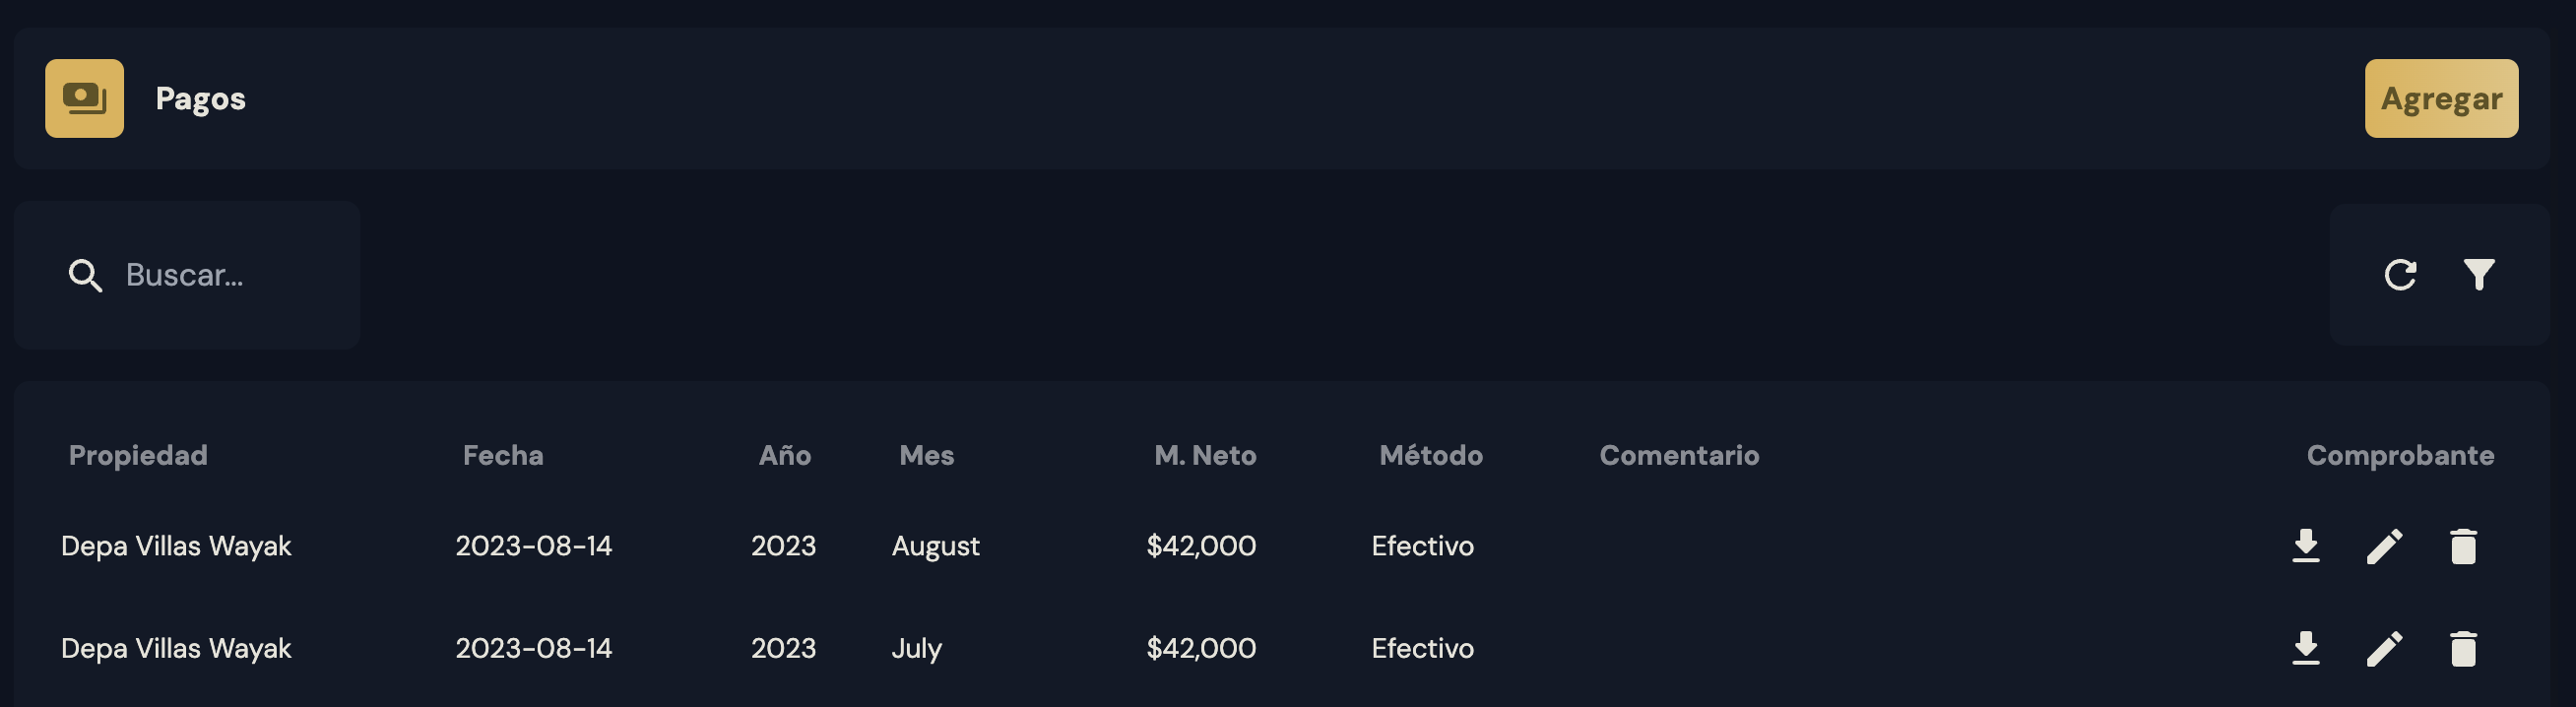Click the Pagos money icon
The height and width of the screenshot is (707, 2576).
(84, 98)
